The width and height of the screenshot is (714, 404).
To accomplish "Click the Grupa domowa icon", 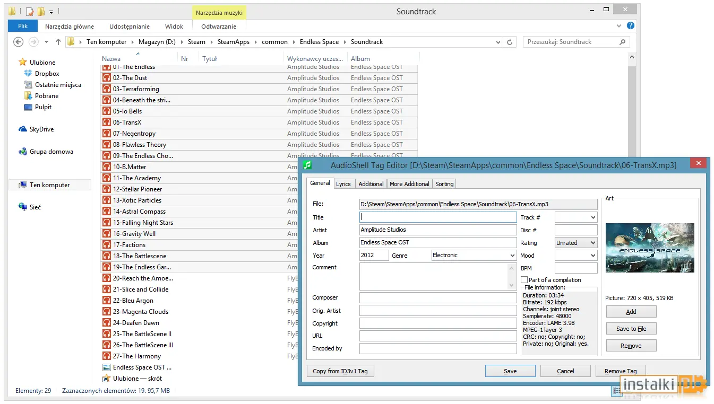I will point(23,152).
